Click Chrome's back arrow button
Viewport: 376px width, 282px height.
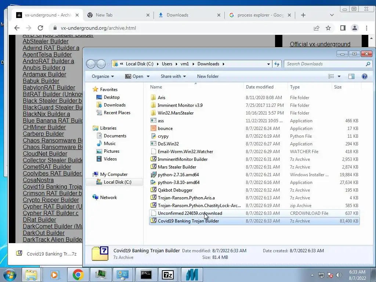(17, 28)
